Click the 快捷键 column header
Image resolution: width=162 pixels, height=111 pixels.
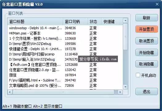click(112, 22)
